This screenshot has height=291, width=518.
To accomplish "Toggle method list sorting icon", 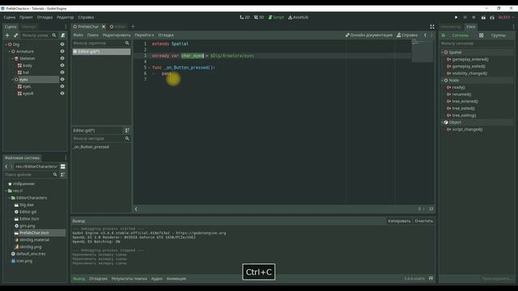I will pos(127,130).
